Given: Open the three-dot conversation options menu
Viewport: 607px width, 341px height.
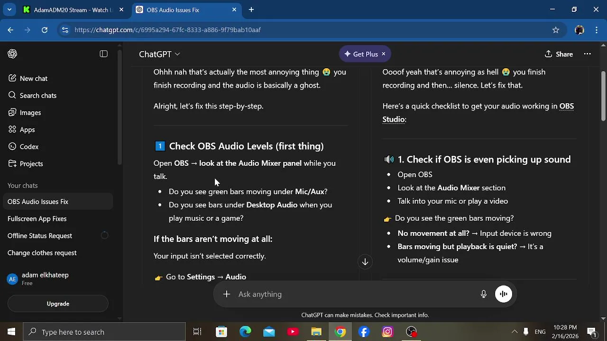Looking at the screenshot, I should [x=587, y=54].
